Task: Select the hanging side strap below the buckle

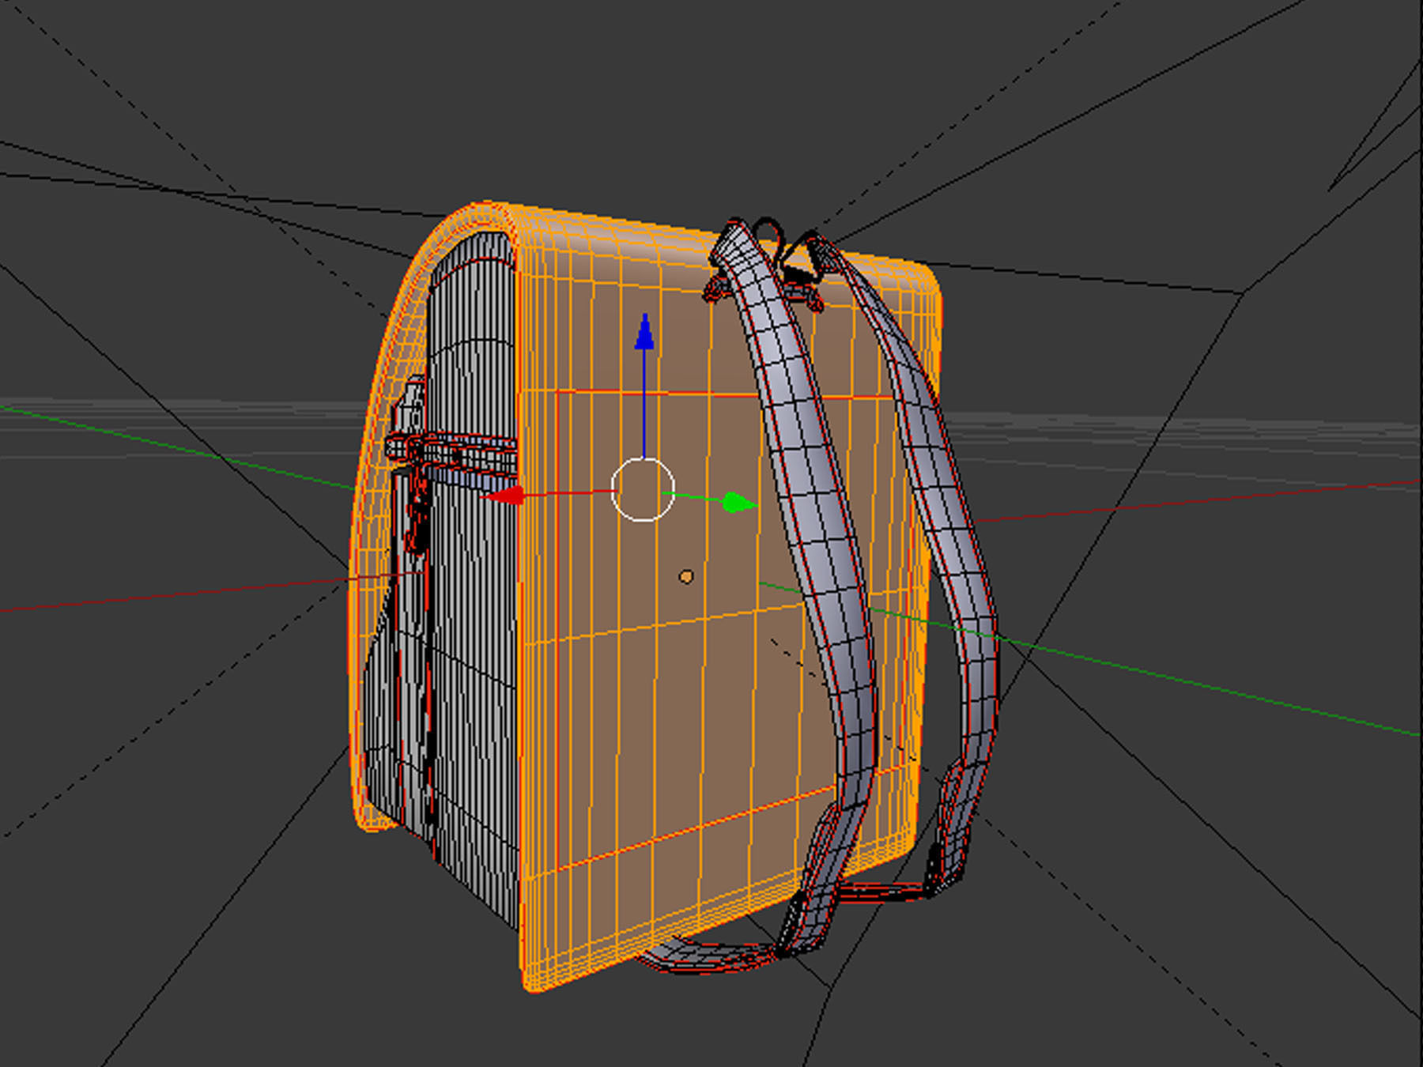Action: click(x=417, y=514)
